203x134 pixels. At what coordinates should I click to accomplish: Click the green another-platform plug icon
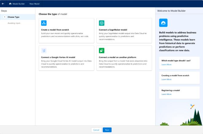click(x=102, y=50)
